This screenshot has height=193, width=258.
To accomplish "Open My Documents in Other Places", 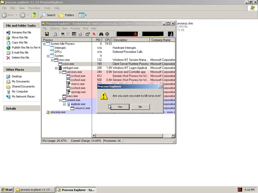I will tap(21, 82).
